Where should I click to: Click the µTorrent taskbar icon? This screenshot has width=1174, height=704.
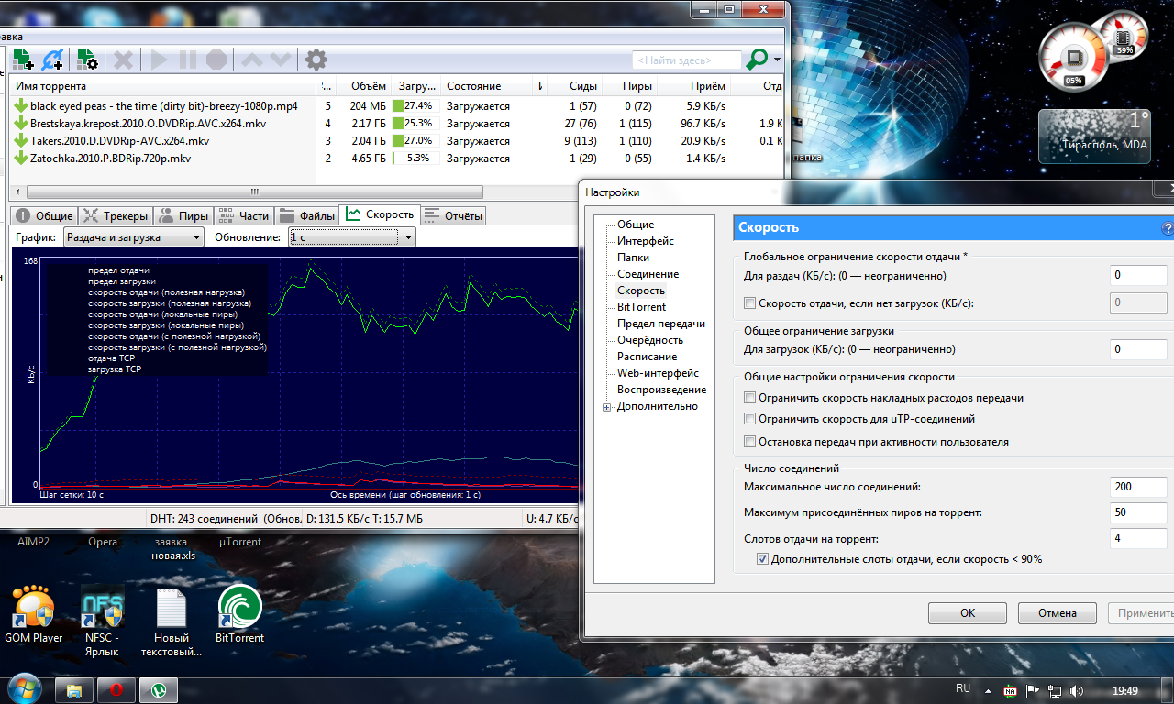[159, 689]
